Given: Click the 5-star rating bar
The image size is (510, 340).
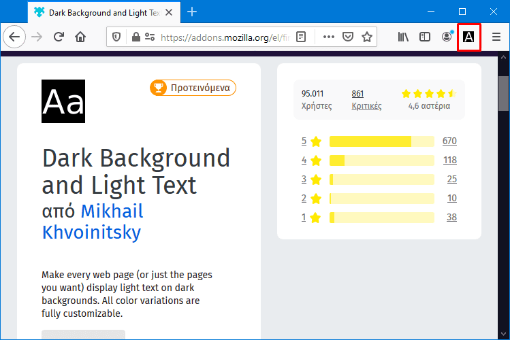Looking at the screenshot, I should point(382,141).
